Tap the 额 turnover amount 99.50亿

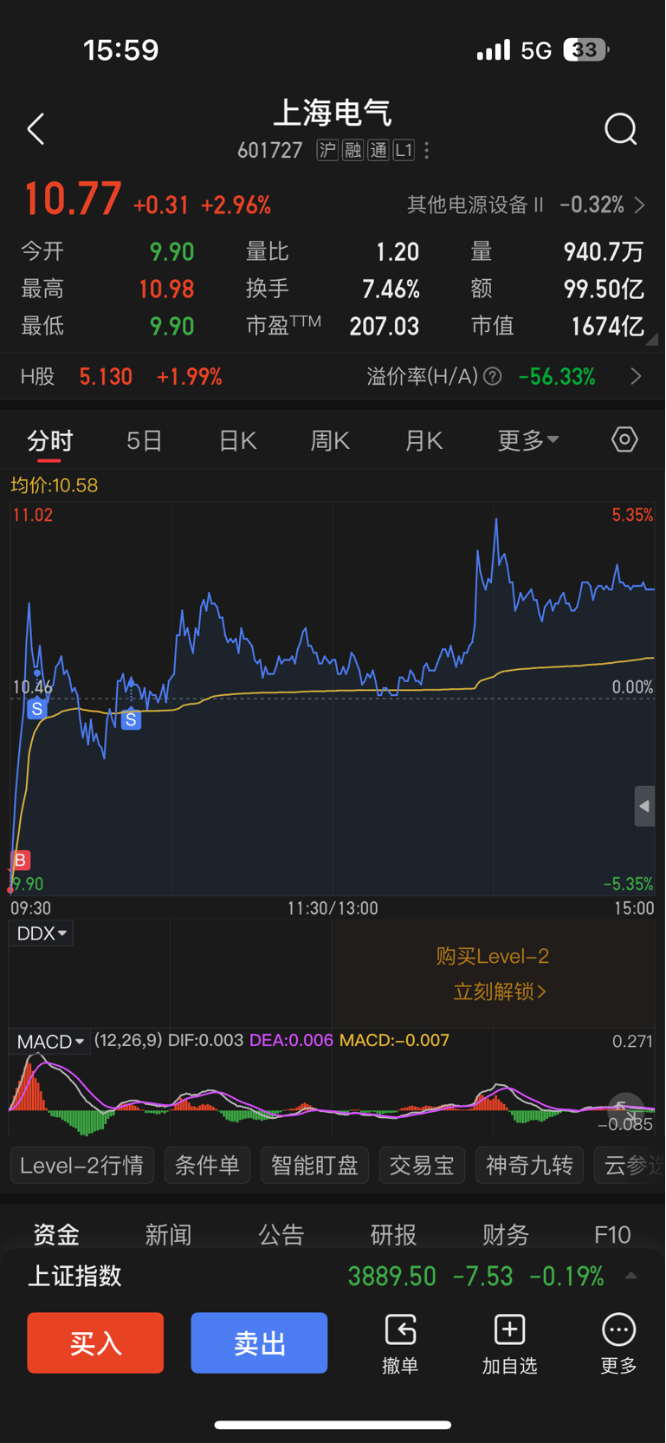604,289
